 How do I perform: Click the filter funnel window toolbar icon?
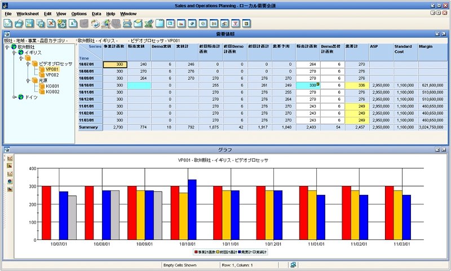pyautogui.click(x=236, y=24)
